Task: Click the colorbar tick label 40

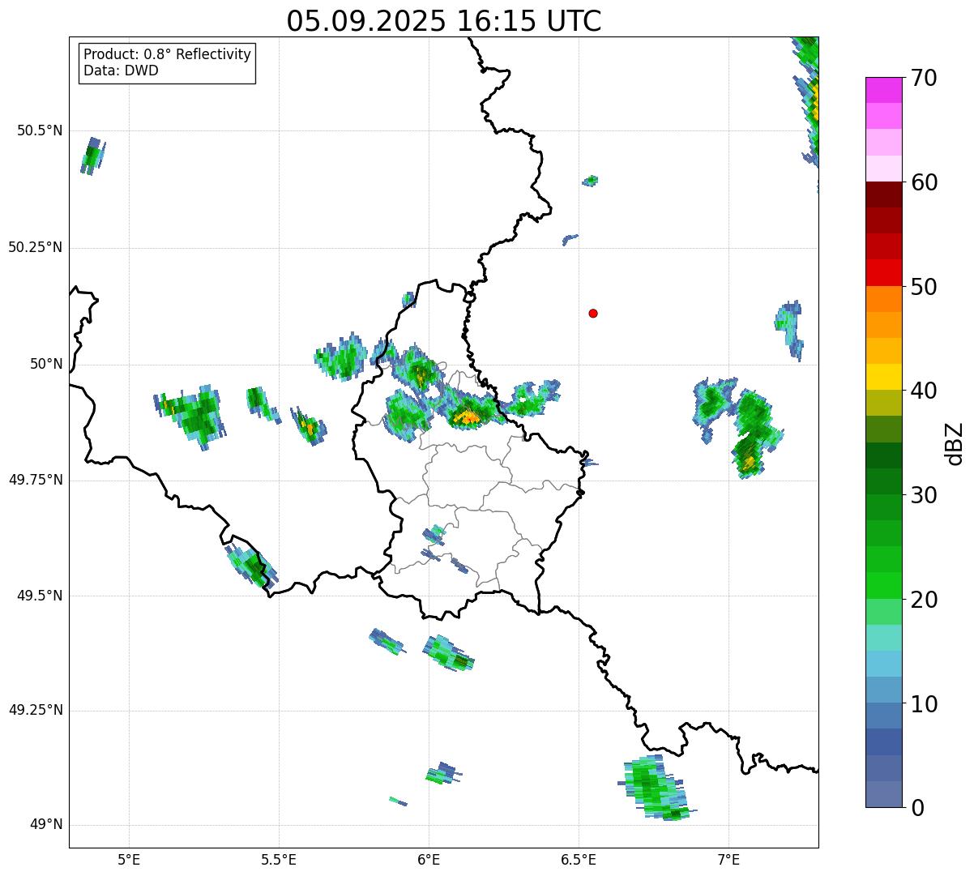Action: [924, 391]
